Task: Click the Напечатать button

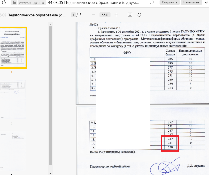Action: tap(191, 2)
